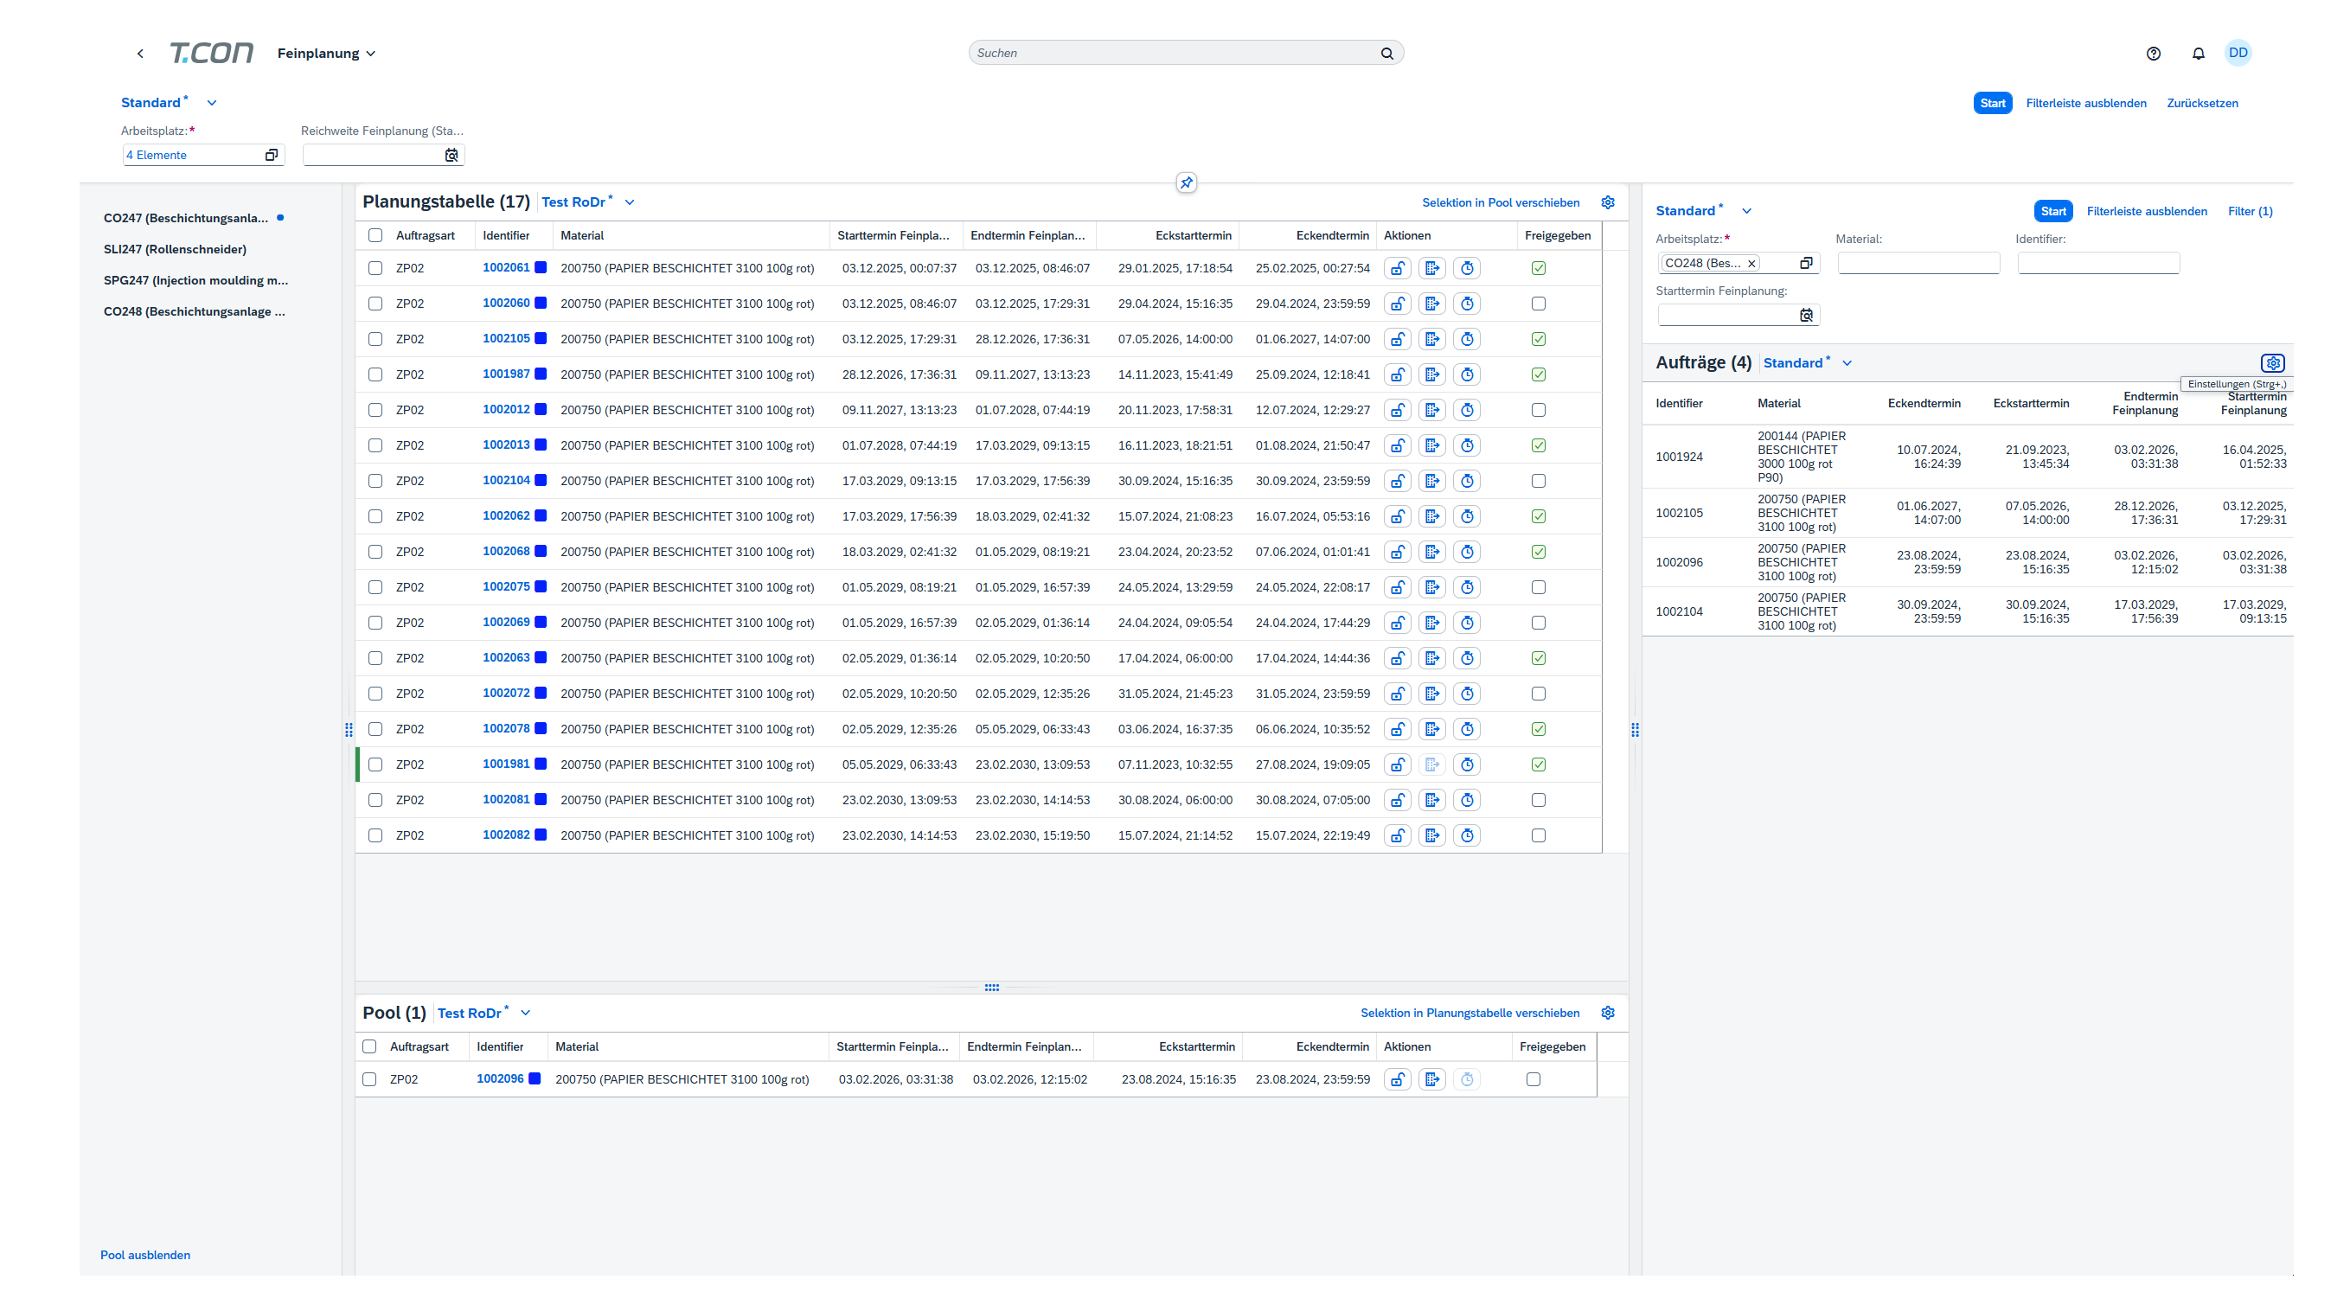This screenshot has height=1305, width=2350.
Task: Open the help question mark icon
Action: pos(2153,53)
